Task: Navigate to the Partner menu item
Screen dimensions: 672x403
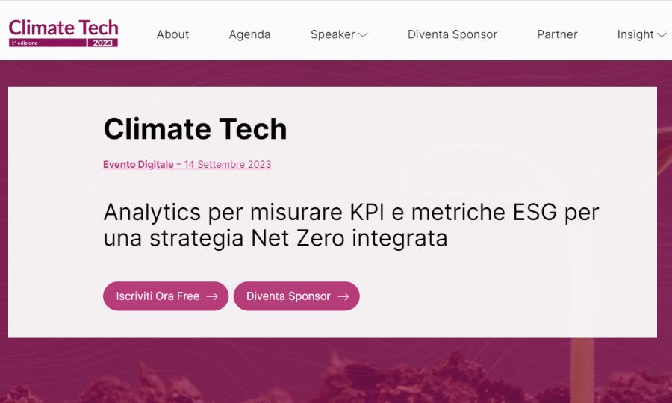Action: coord(557,34)
